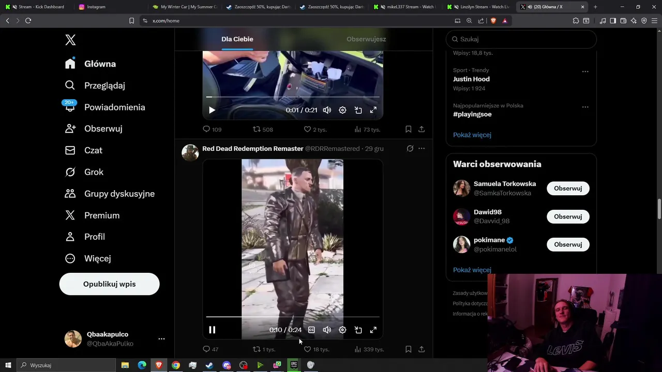Open more options on RDR Remaster post
The height and width of the screenshot is (372, 662).
click(422, 148)
